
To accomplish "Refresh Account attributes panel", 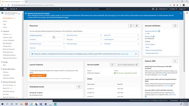I will 175,26.
